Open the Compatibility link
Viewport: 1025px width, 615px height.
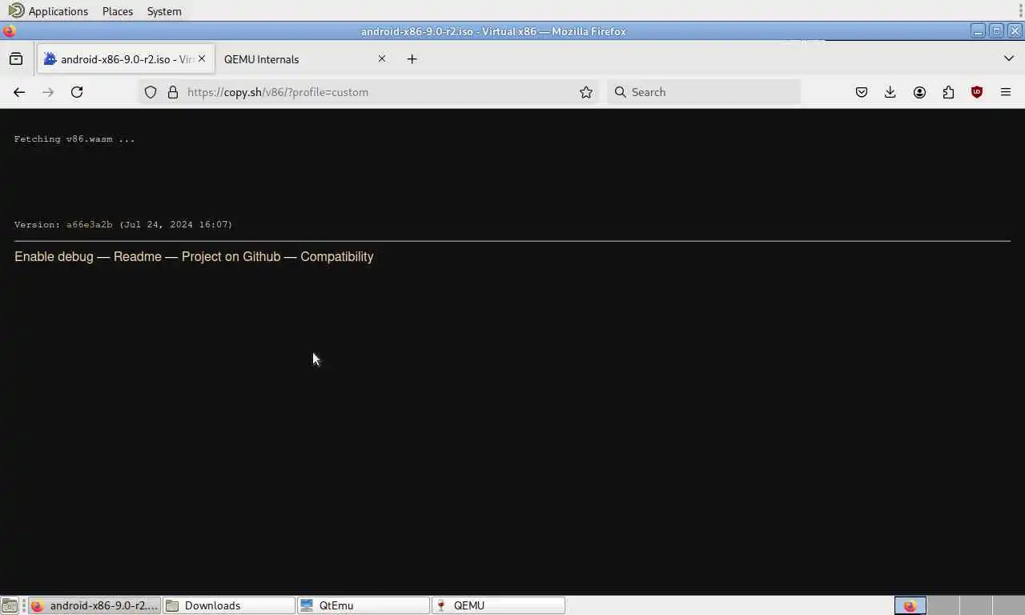337,257
